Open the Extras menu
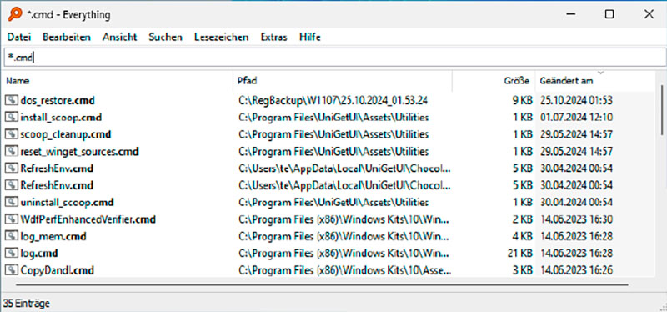Screen dimensions: 667x312 (274, 37)
